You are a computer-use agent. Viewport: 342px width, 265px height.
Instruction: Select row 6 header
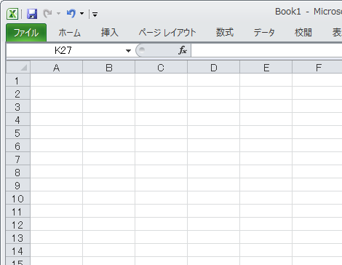click(x=18, y=146)
